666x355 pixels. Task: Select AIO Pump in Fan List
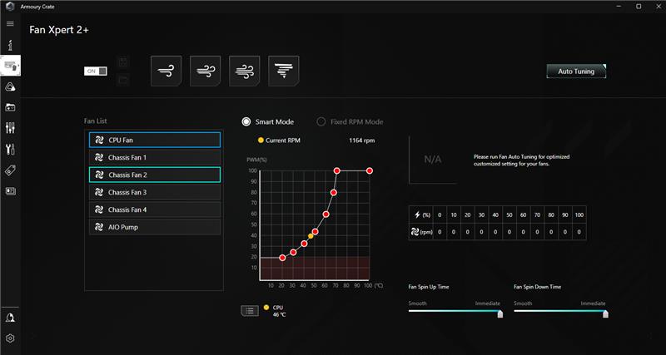tap(155, 227)
